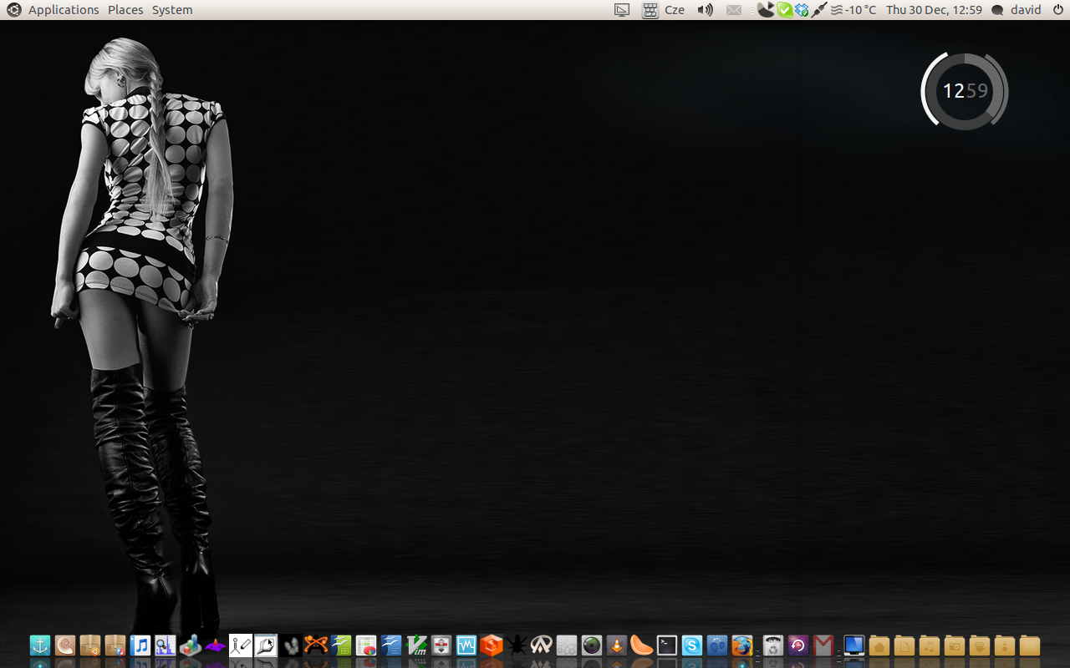Open the messaging envelope indicator
The image size is (1070, 668).
tap(734, 10)
